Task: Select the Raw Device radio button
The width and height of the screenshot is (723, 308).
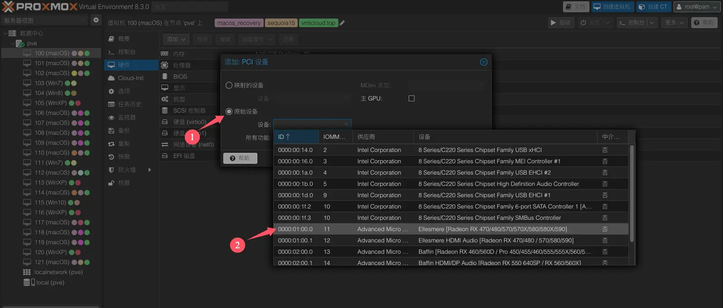Action: click(x=229, y=111)
